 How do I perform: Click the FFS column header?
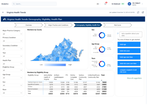click(67, 75)
